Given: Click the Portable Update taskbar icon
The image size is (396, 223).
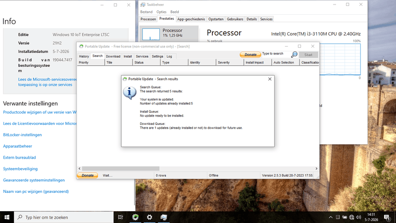Looking at the screenshot, I should [135, 217].
